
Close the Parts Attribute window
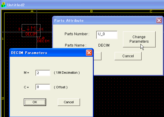pos(159,20)
